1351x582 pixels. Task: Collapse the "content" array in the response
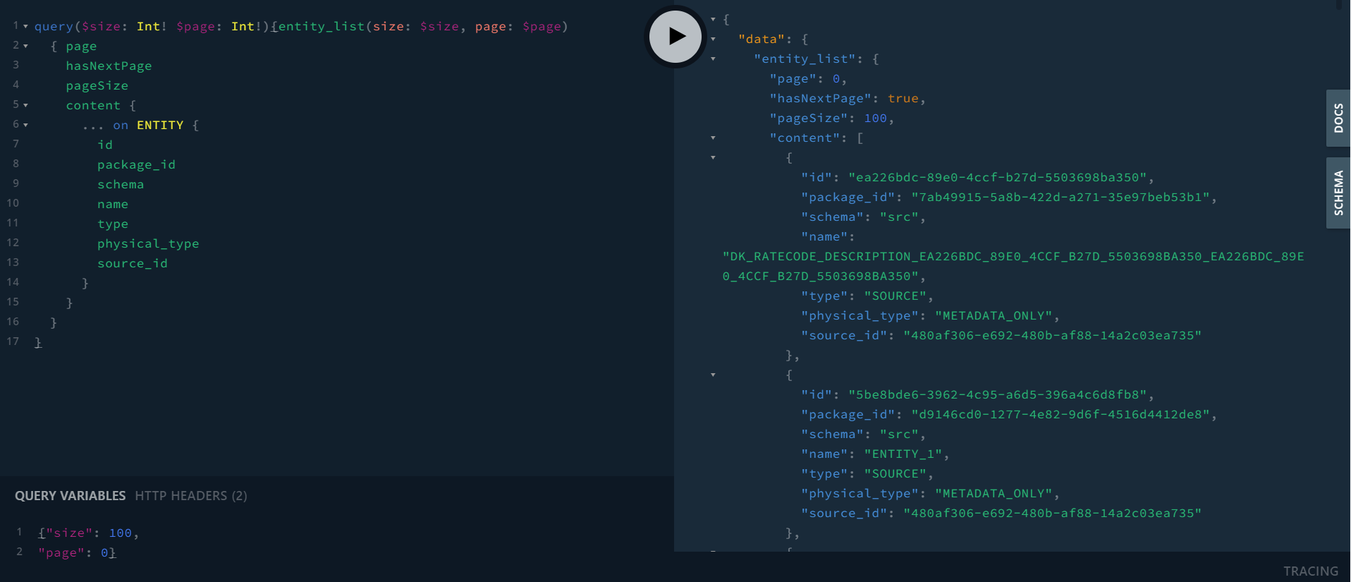pyautogui.click(x=713, y=138)
